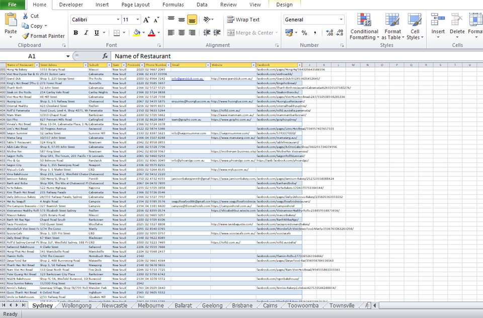The width and height of the screenshot is (483, 318).
Task: Open the Underline style dropdown arrow
Action: pos(104,33)
